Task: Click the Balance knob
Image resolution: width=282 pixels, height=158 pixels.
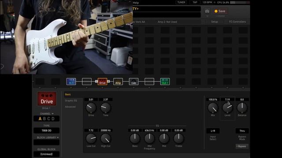Action: (242, 108)
